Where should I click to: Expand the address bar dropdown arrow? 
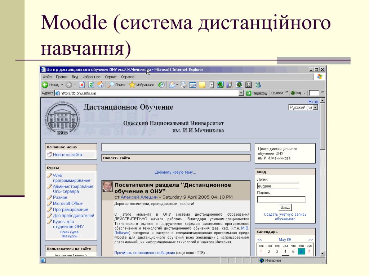coord(241,93)
